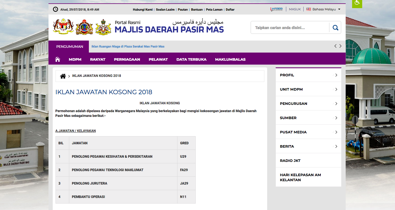
Task: Click the Peta Laman link
Action: (x=214, y=10)
